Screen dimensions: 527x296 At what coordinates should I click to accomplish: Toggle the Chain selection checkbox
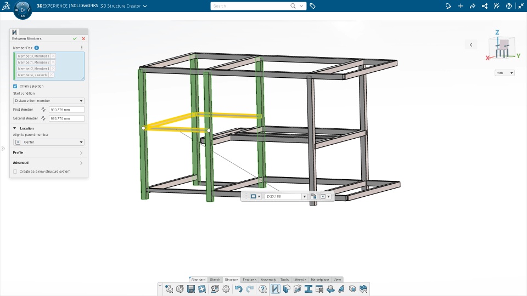[15, 86]
